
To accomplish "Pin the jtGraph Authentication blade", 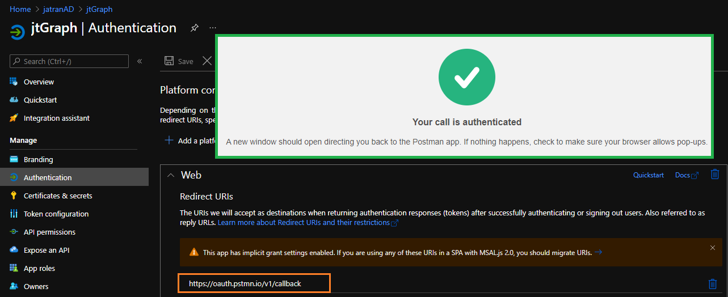I will tap(194, 28).
